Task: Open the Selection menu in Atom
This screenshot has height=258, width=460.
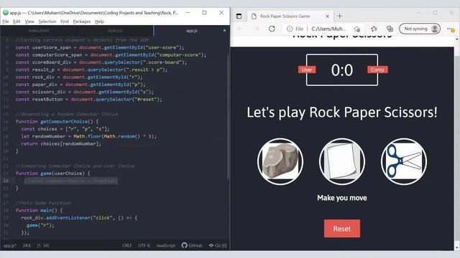Action: coord(47,21)
